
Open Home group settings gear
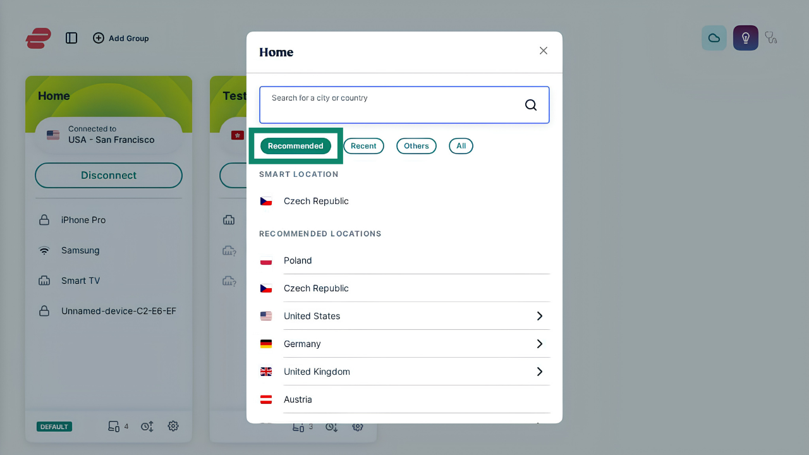pos(173,426)
